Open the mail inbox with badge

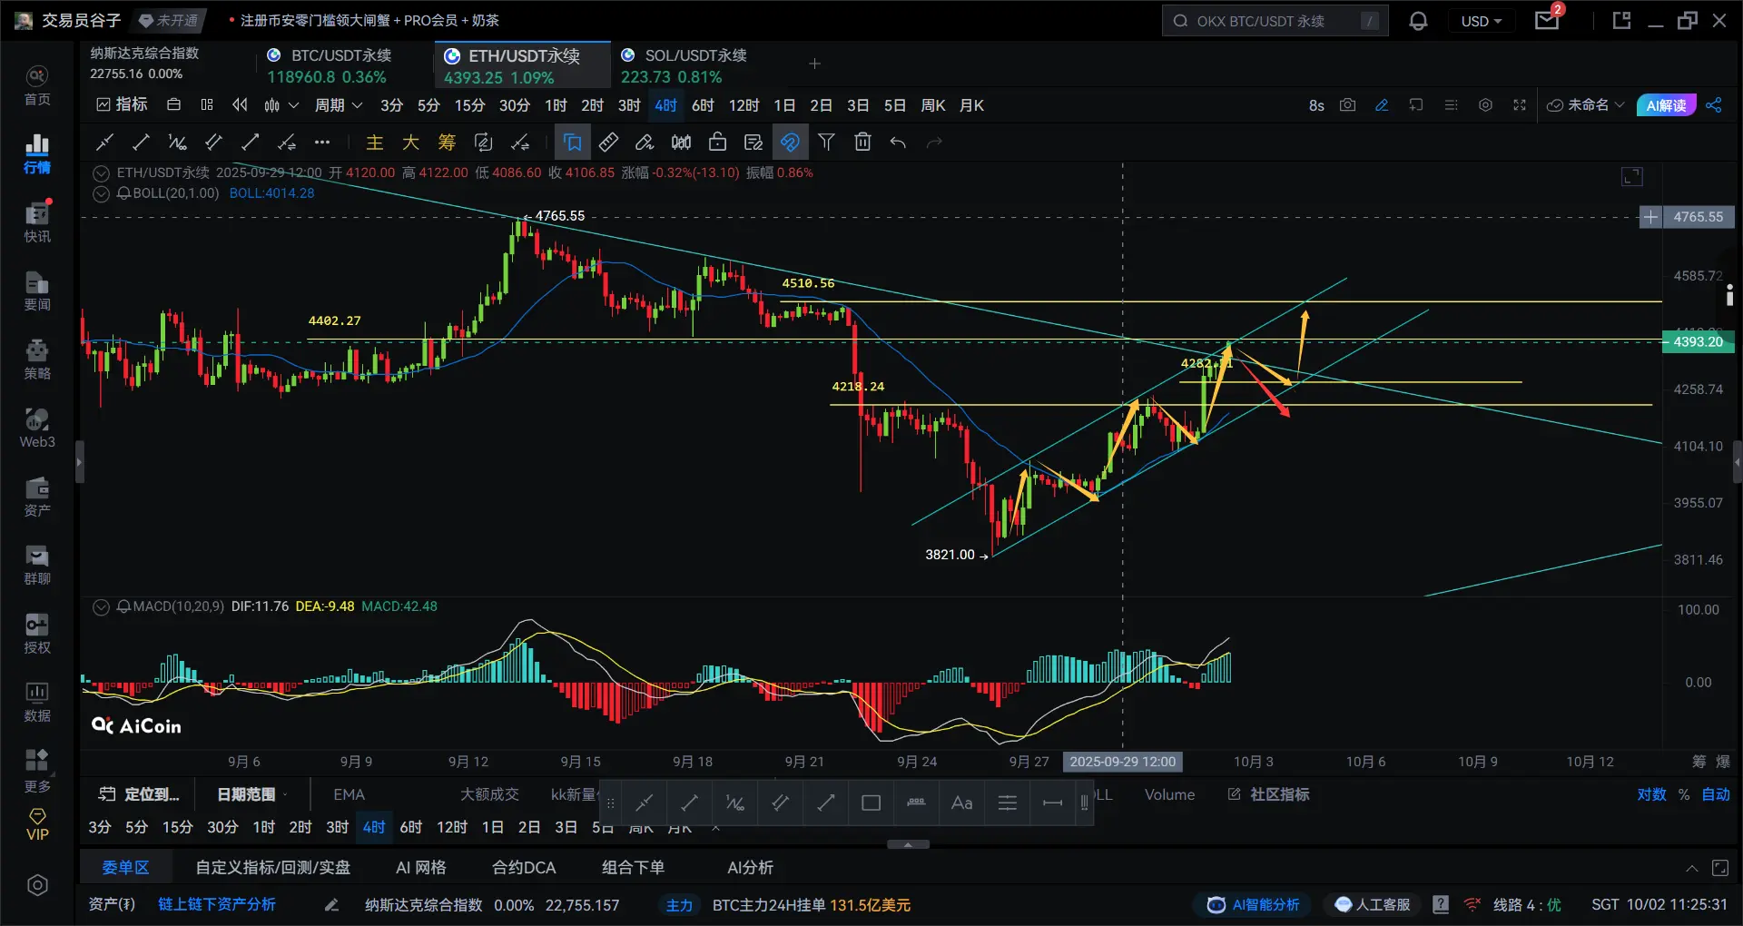pos(1547,20)
